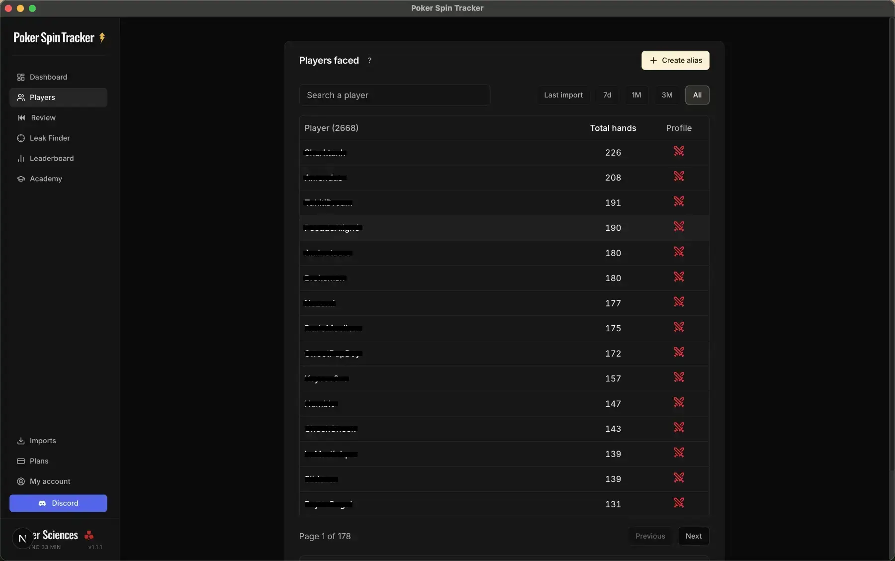The width and height of the screenshot is (895, 561).
Task: Open Discord from the sidebar
Action: coord(58,503)
